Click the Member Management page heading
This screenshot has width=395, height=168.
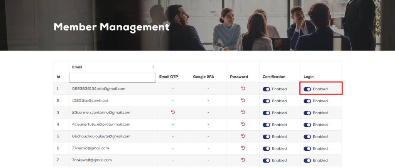click(111, 27)
